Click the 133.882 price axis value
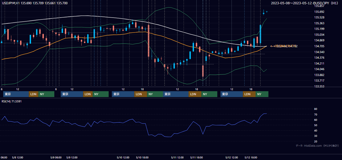Image resolution: width=342 pixels, height=160 pixels. (319, 75)
